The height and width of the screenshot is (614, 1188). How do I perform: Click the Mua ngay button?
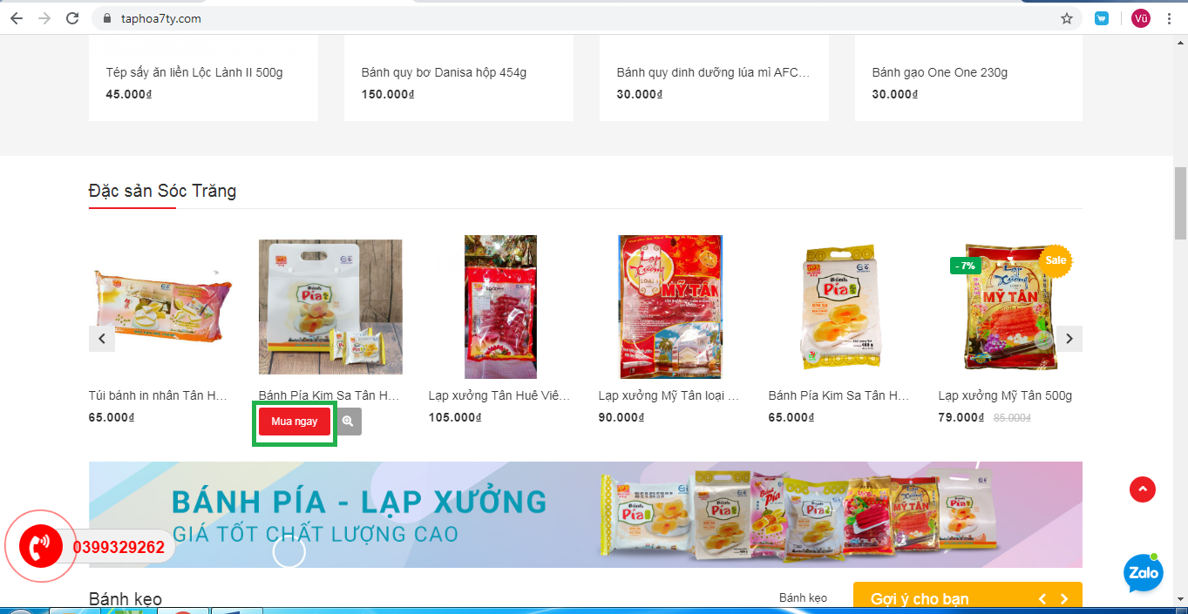click(295, 422)
